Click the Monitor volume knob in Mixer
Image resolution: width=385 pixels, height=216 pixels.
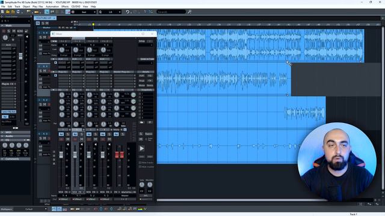(x=150, y=185)
